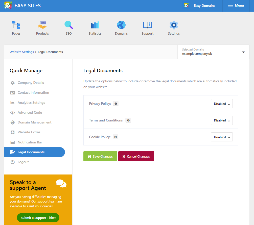Screen dimensions: 254x225
Task: Go to Contact Information settings
Action: 33,93
